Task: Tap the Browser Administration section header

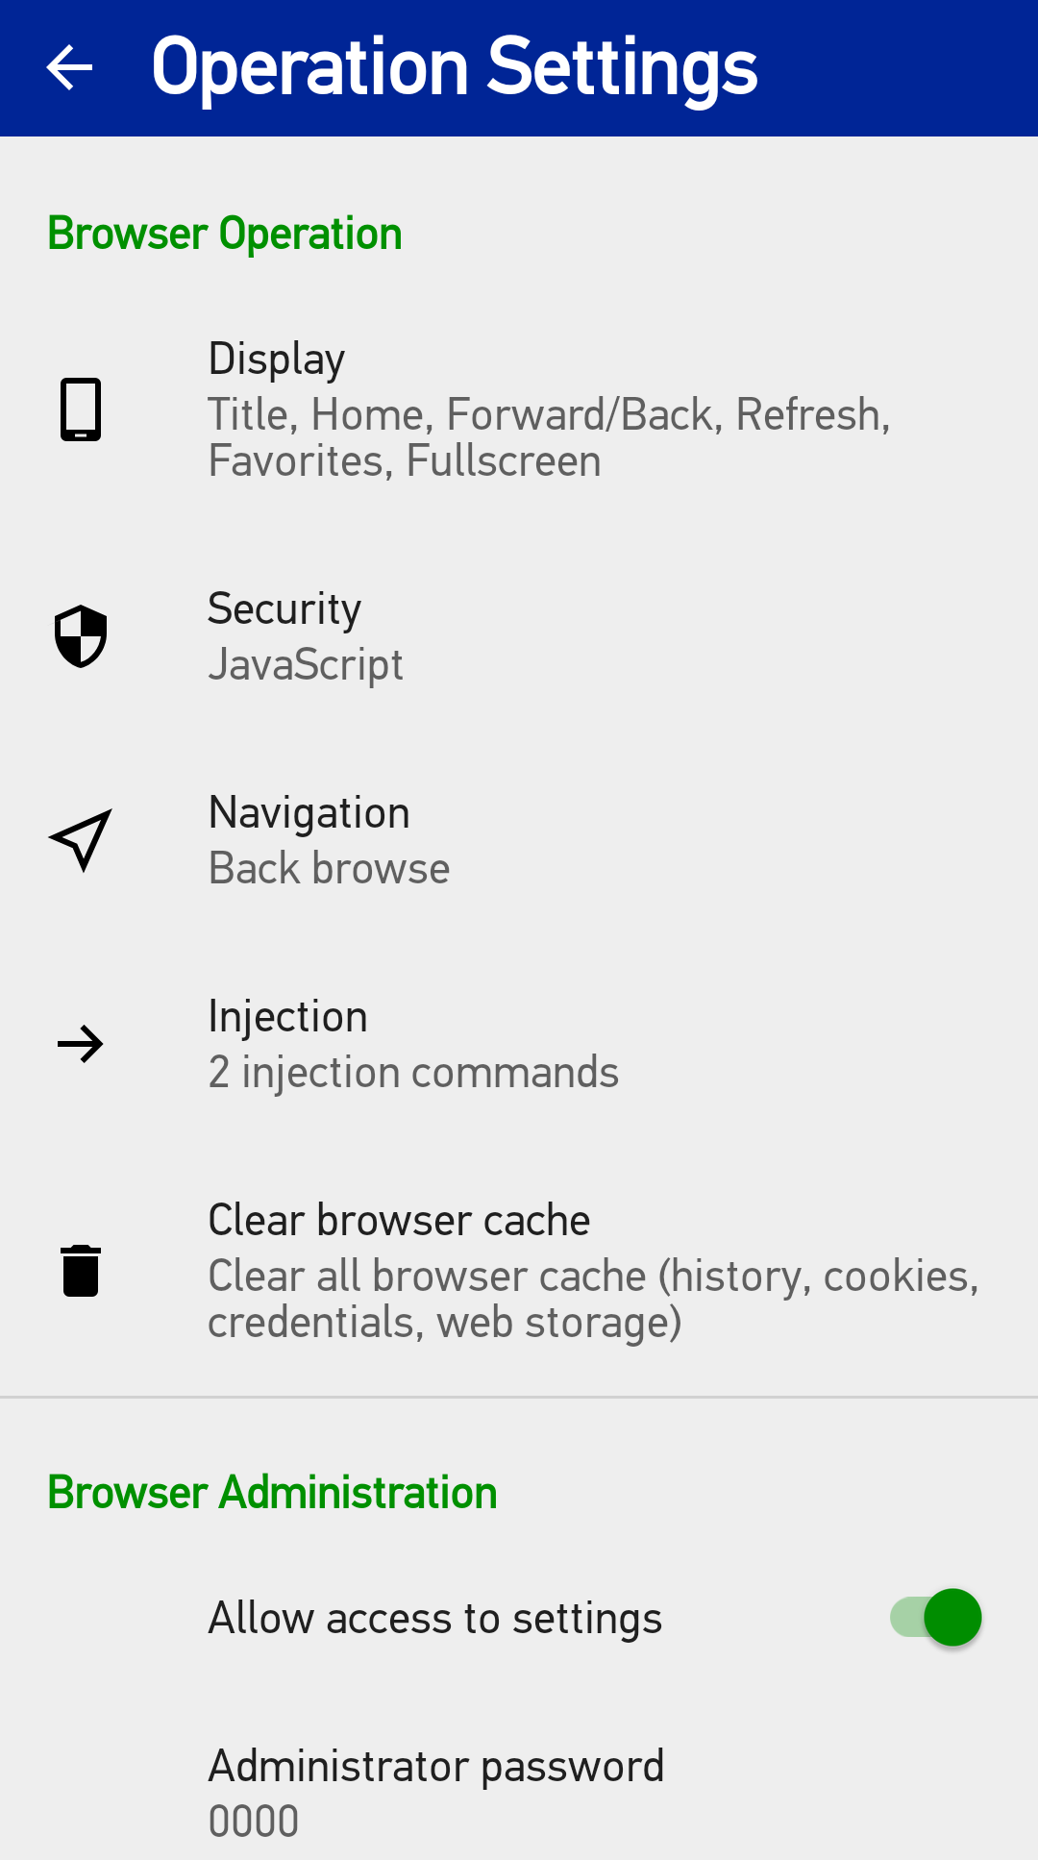Action: point(273,1493)
